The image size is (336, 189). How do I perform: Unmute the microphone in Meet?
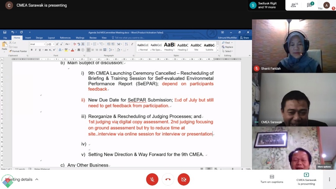[152, 179]
